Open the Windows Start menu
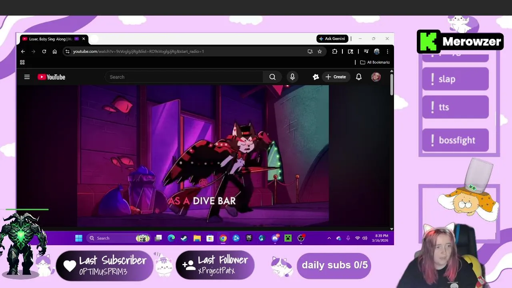This screenshot has width=512, height=288. [79, 238]
